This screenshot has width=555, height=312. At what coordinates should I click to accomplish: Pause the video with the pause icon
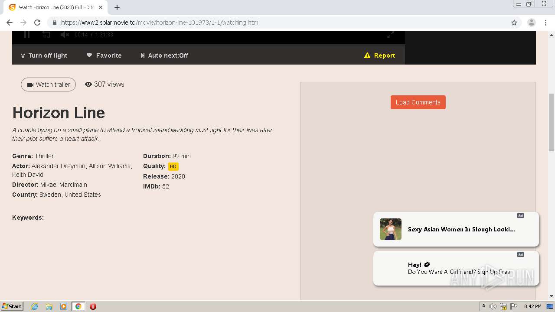pos(27,35)
